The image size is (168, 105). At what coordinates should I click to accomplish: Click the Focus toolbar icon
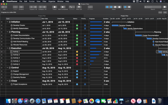tap(54, 7)
